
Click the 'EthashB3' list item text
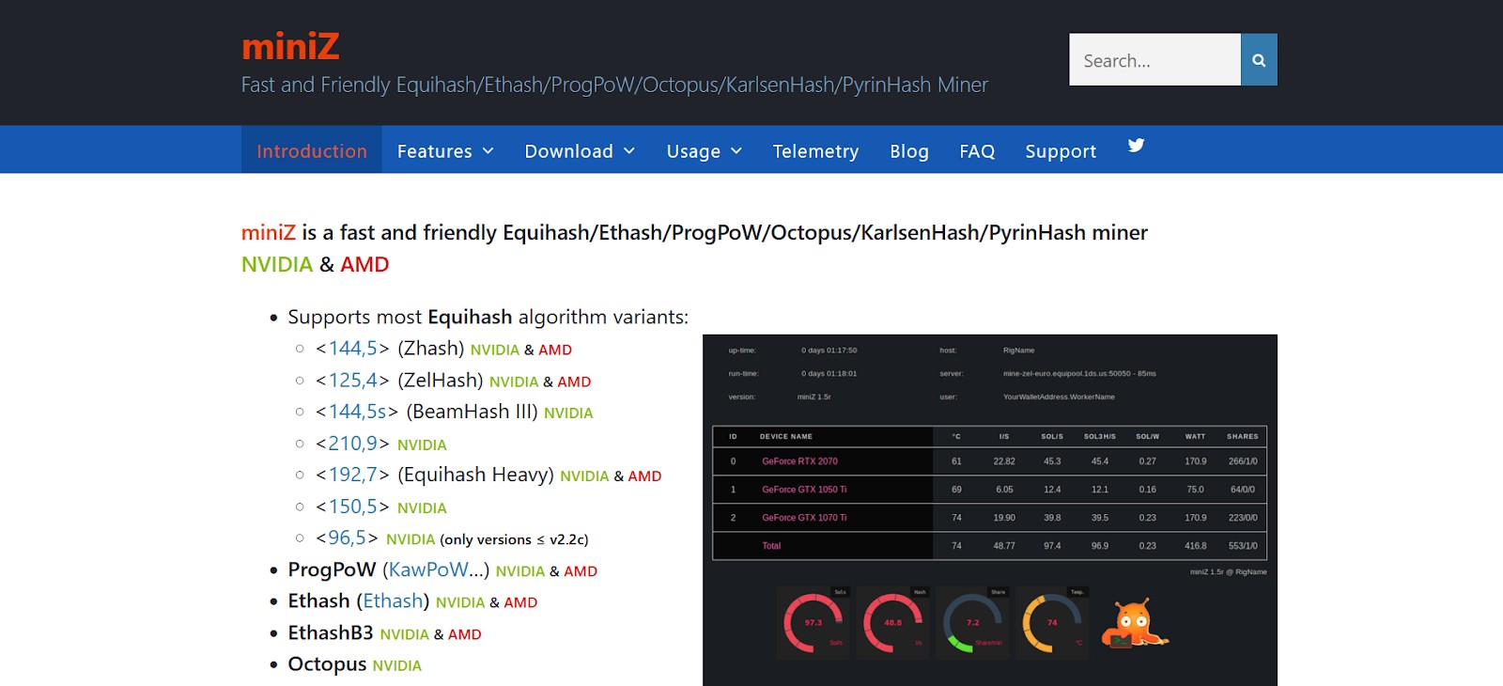[x=330, y=632]
